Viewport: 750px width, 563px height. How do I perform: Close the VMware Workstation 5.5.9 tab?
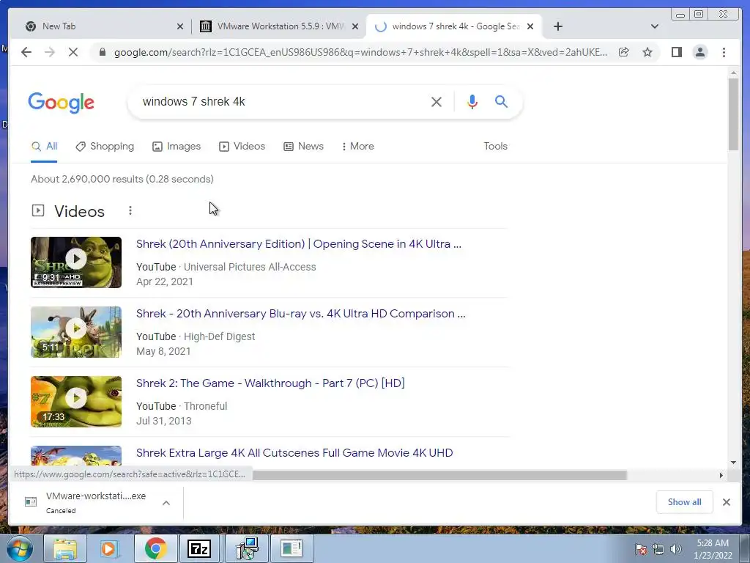click(x=355, y=26)
